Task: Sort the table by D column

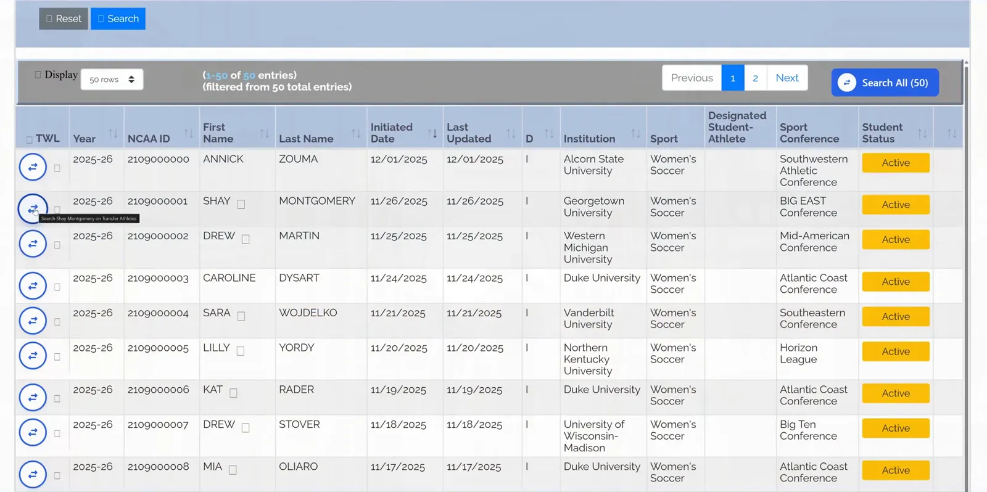Action: point(549,134)
